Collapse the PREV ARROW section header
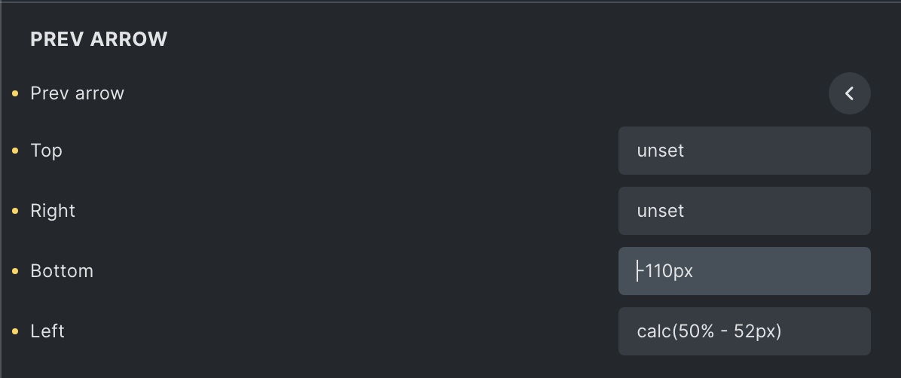Viewport: 901px width, 378px height. 99,40
